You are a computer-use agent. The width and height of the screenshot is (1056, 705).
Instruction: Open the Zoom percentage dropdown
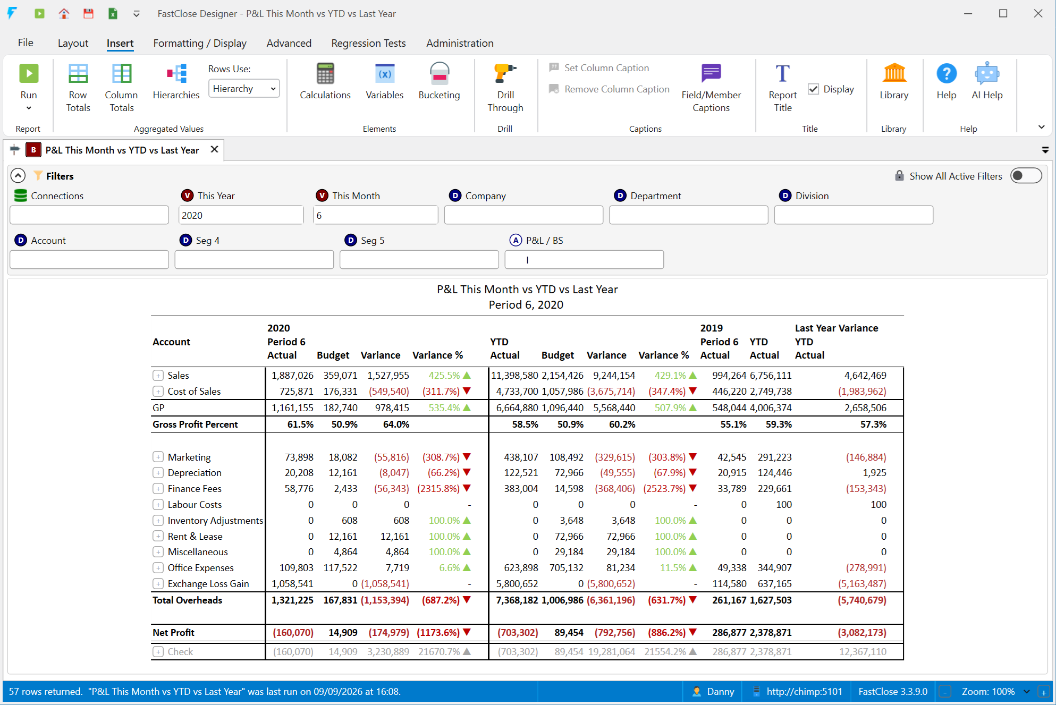1027,692
